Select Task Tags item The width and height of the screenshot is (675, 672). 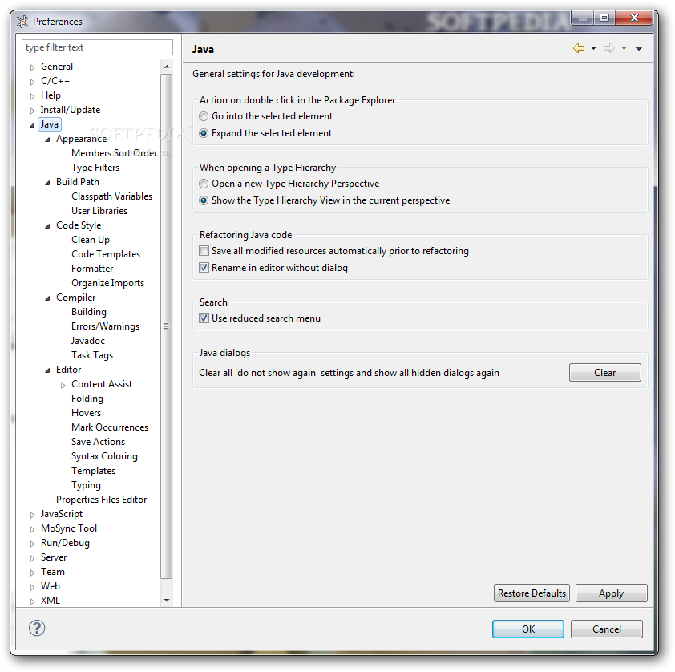[x=92, y=355]
